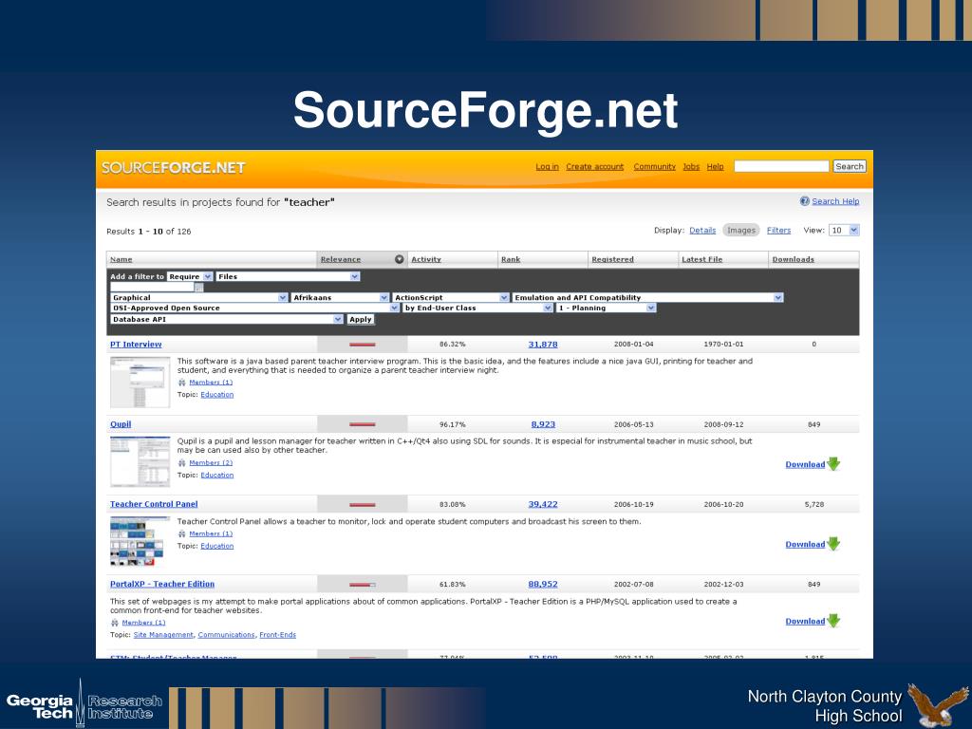
Task: Open PortalXP - Teacher Edition project
Action: coord(162,584)
